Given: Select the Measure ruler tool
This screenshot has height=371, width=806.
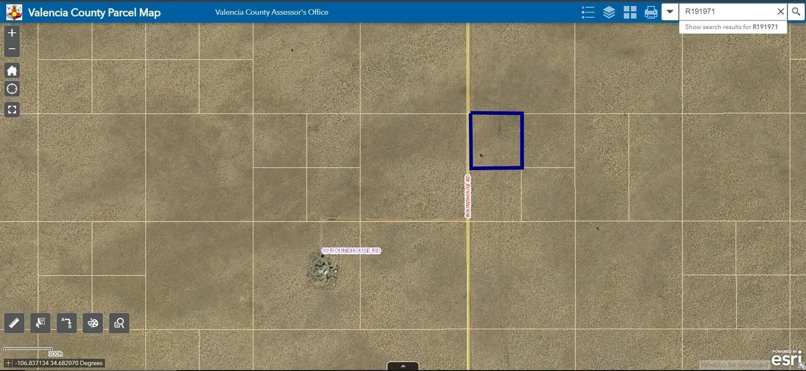Looking at the screenshot, I should point(14,322).
